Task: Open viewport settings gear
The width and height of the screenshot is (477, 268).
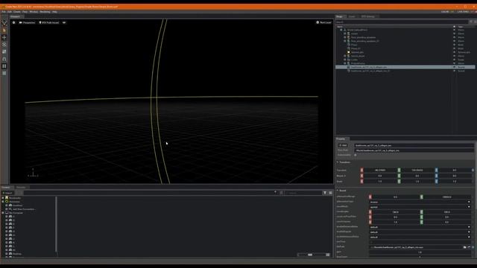Action: click(x=13, y=22)
